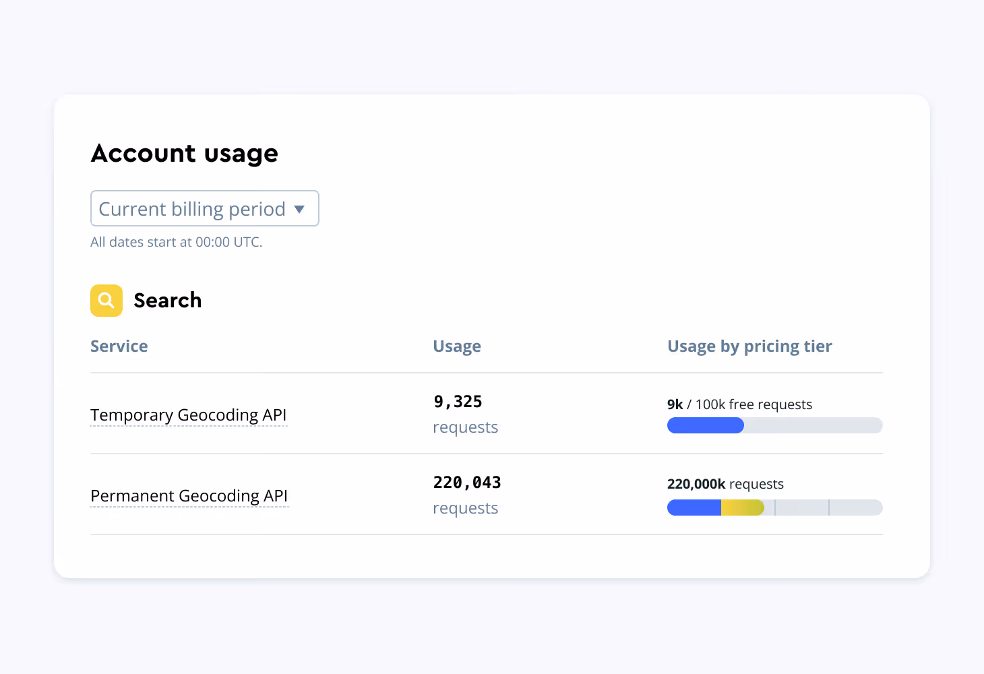Click the yellow segment of Permanent Geocoding bar
The height and width of the screenshot is (674, 984).
[x=742, y=508]
